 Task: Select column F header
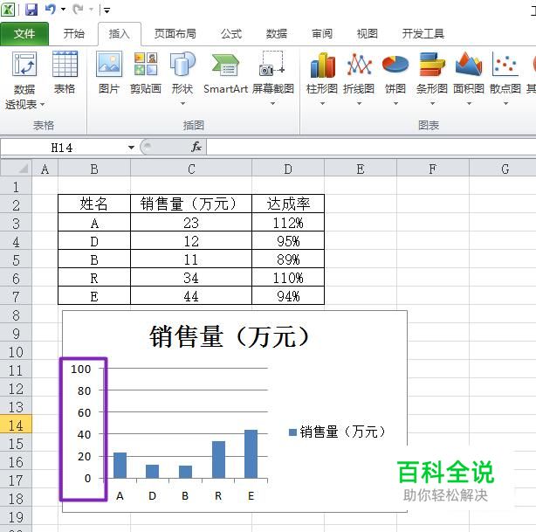point(433,169)
